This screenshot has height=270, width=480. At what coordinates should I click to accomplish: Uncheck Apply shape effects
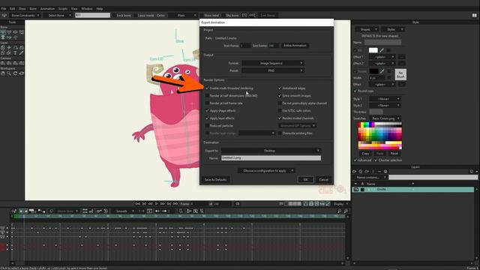(207, 110)
